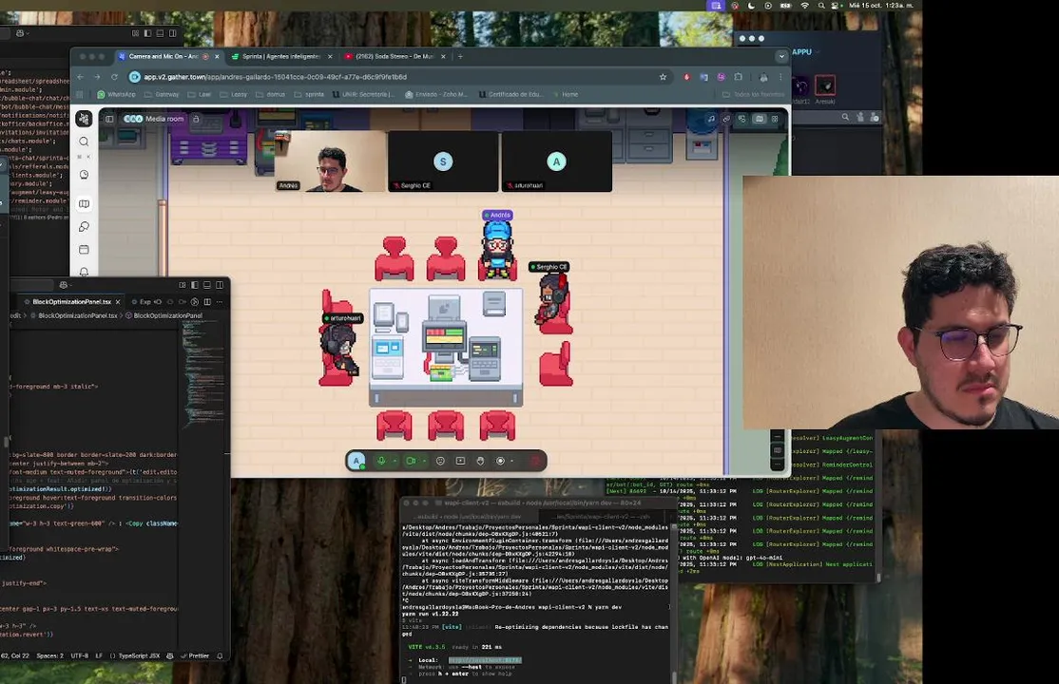Start screen sharing in Gather control bar
Viewport: 1059px width, 684px height.
[x=461, y=461]
